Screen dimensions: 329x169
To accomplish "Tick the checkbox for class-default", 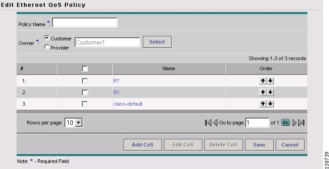I will pos(85,104).
